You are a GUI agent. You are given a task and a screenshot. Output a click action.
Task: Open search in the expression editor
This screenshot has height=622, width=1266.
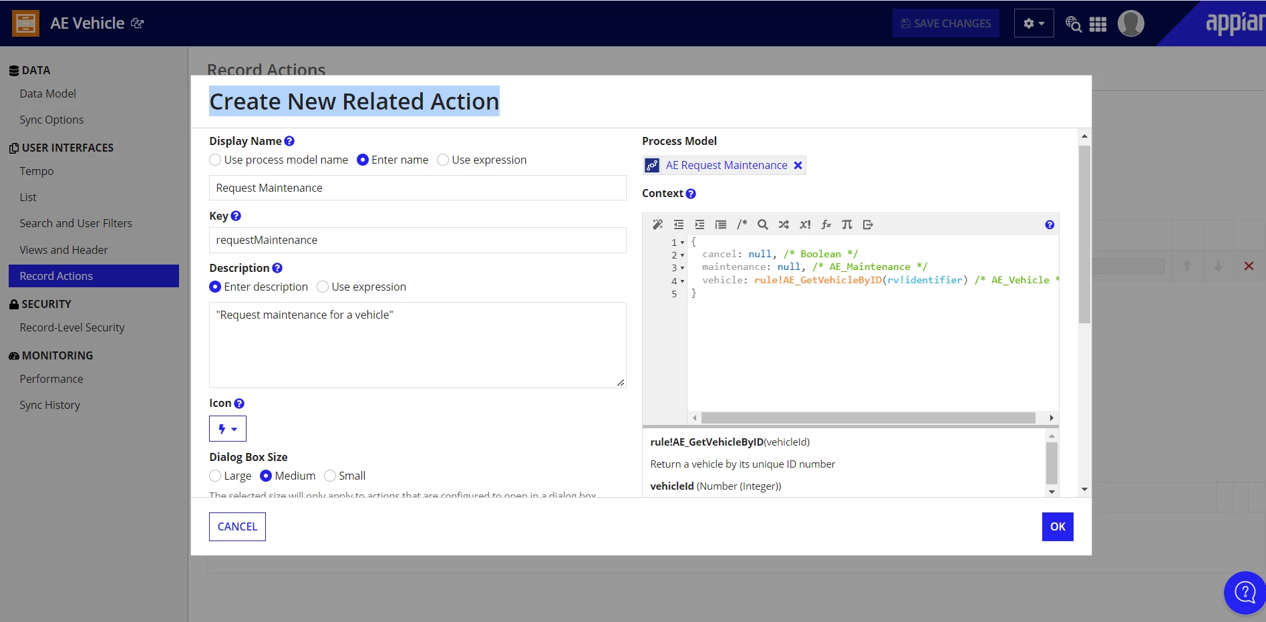pyautogui.click(x=763, y=224)
